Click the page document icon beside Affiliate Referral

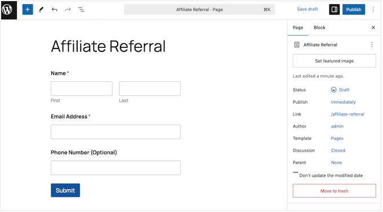(297, 45)
